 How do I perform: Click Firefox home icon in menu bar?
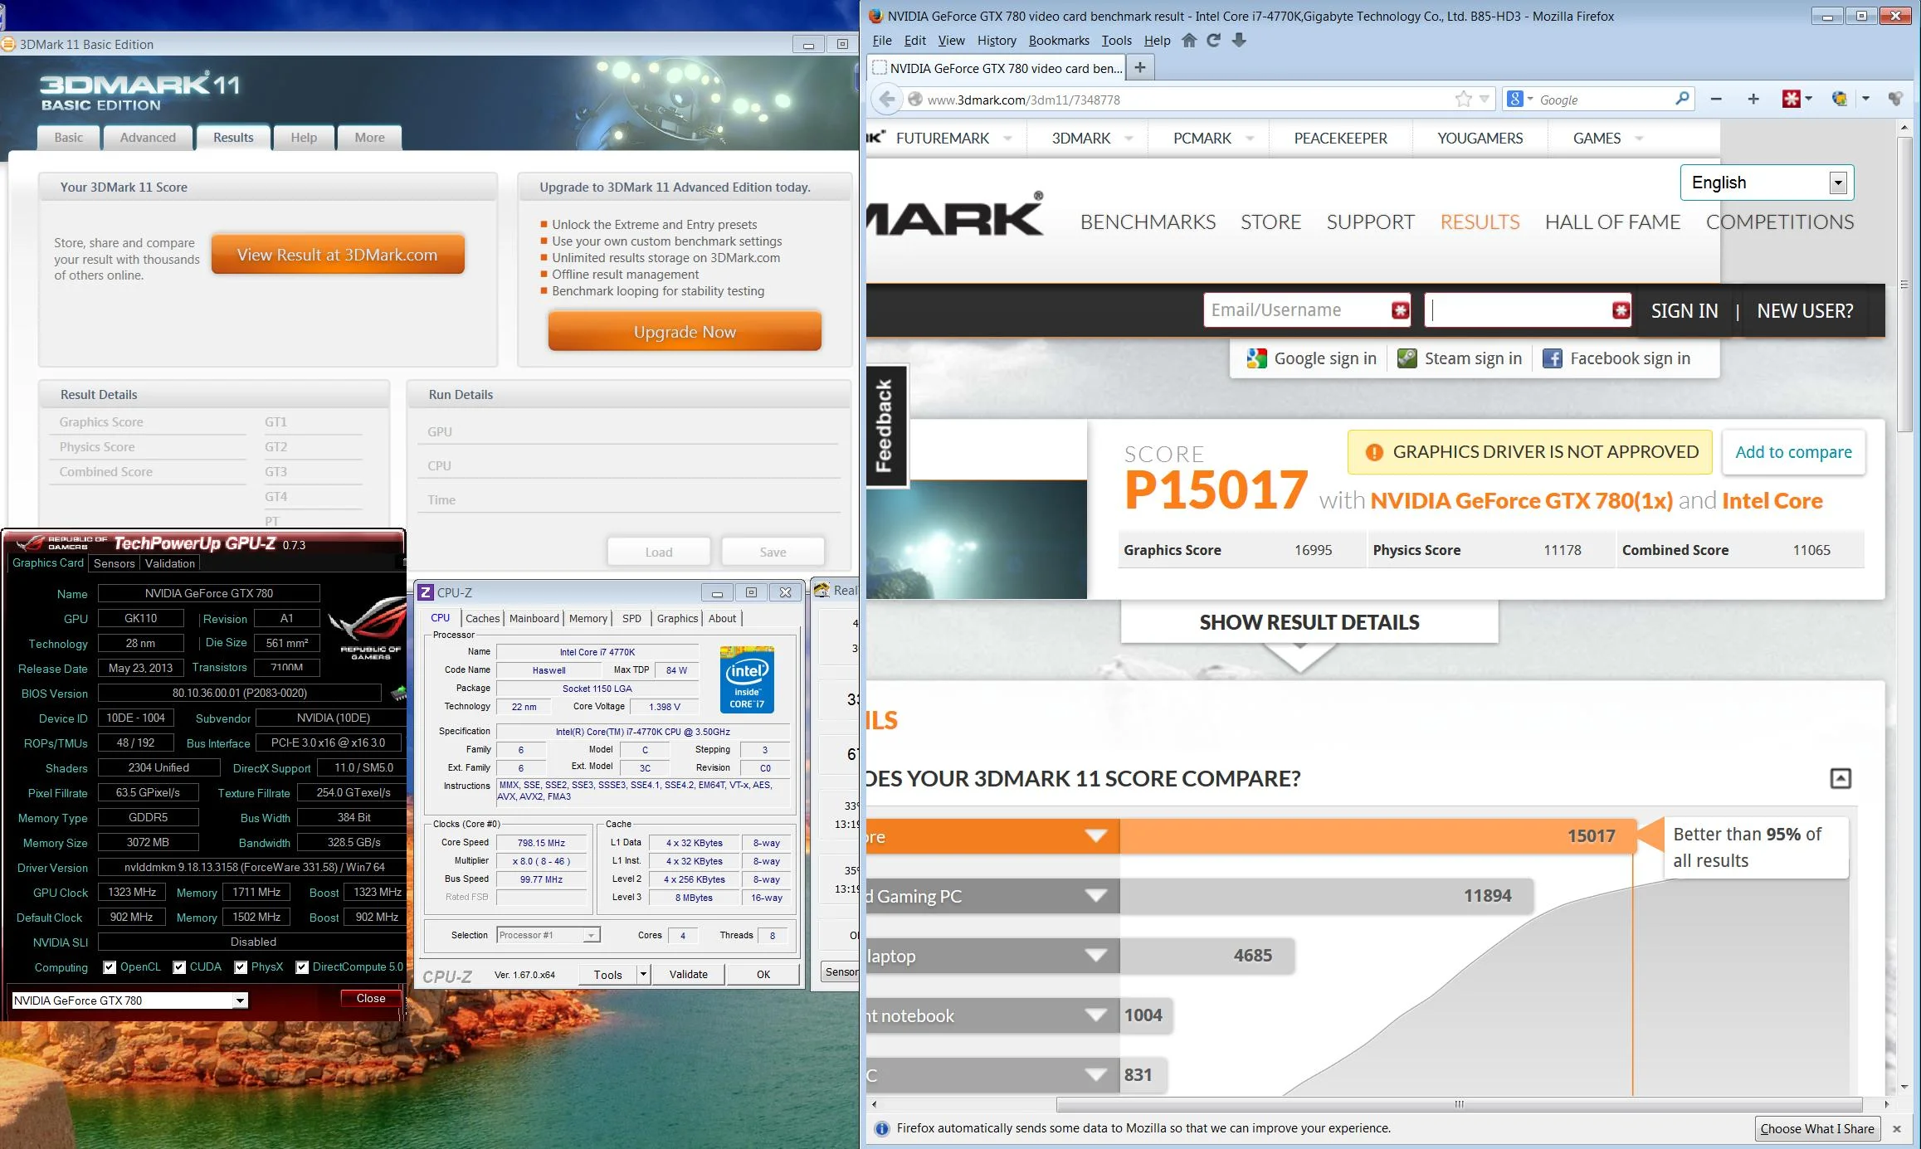pyautogui.click(x=1189, y=40)
